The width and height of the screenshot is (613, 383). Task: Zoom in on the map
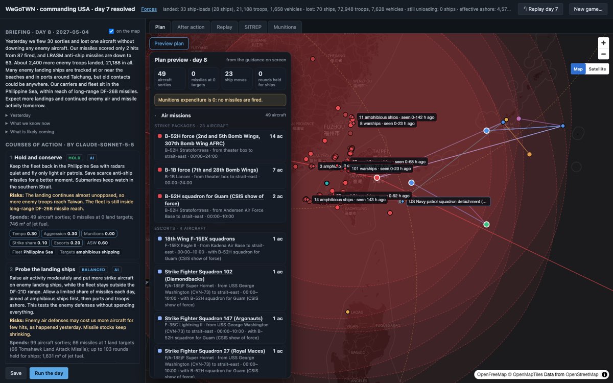pos(603,43)
